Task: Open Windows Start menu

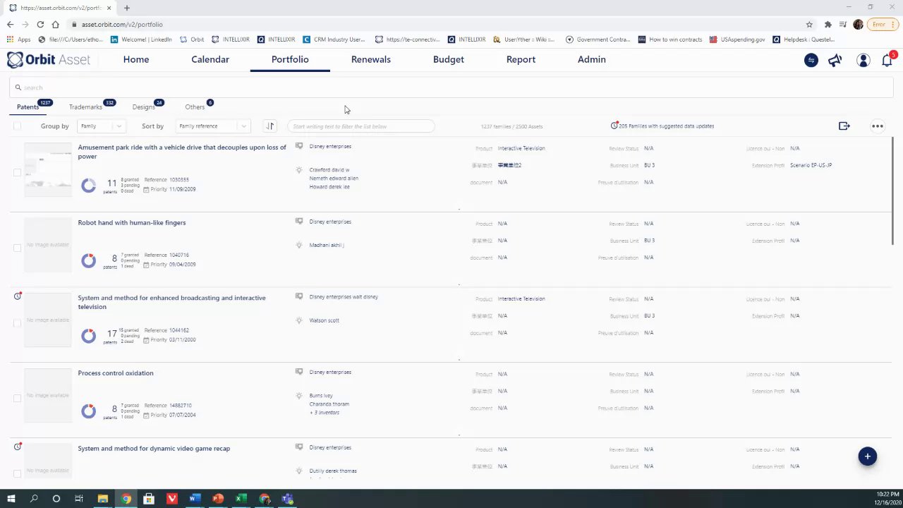Action: tap(11, 499)
